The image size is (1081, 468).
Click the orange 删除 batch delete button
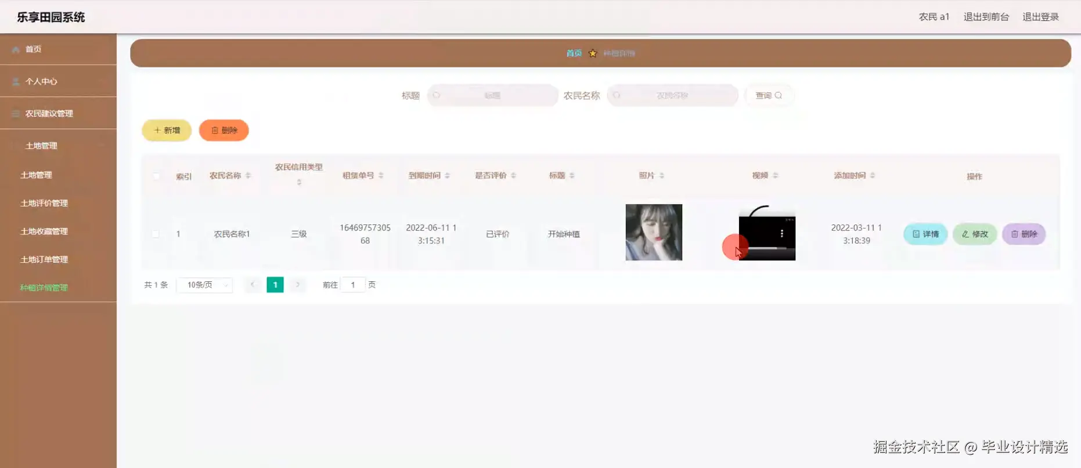click(x=224, y=130)
